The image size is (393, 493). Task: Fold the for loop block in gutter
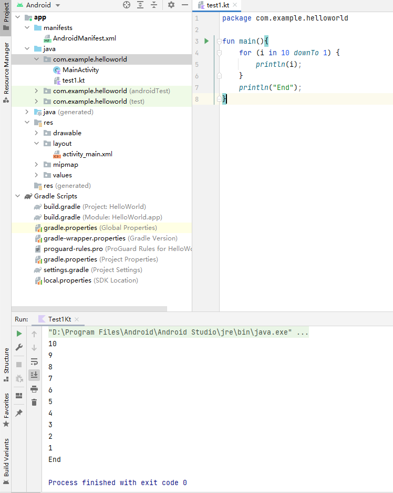(220, 53)
